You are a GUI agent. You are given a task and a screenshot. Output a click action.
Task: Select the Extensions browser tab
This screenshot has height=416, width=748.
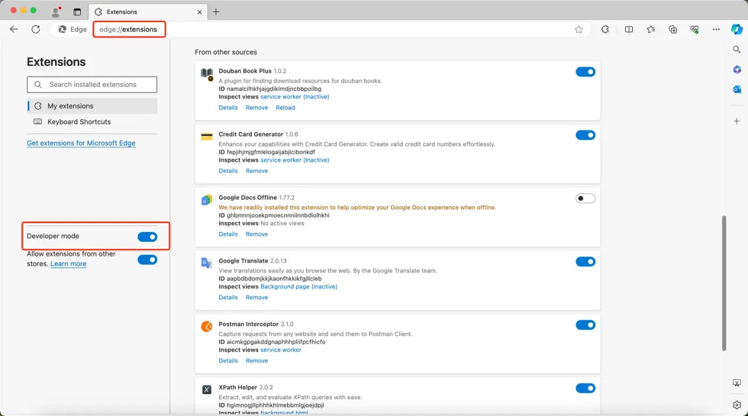pos(147,12)
